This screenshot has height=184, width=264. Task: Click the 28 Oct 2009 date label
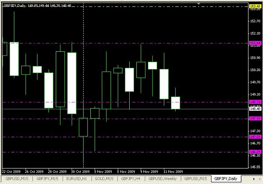click(x=57, y=171)
